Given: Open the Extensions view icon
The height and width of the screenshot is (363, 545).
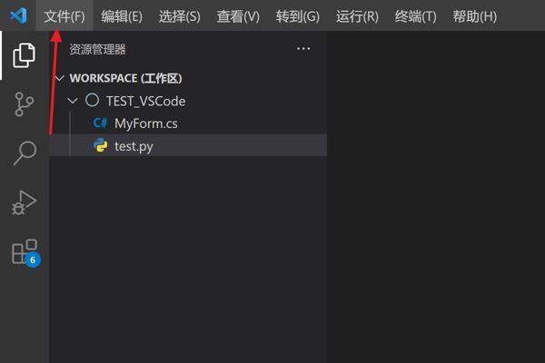Looking at the screenshot, I should coord(25,250).
